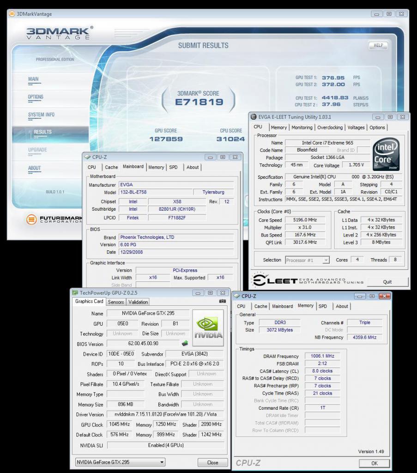Click the EVGA E-LEET title bar icon

[254, 117]
